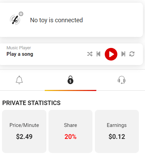
Task: Click "No toy is connected" text
Action: point(56,20)
